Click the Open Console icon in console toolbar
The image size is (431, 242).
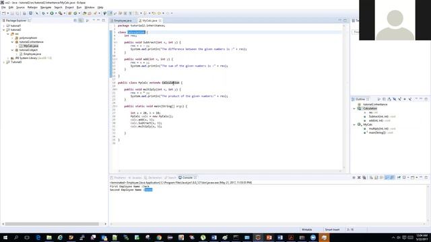(x=412, y=177)
